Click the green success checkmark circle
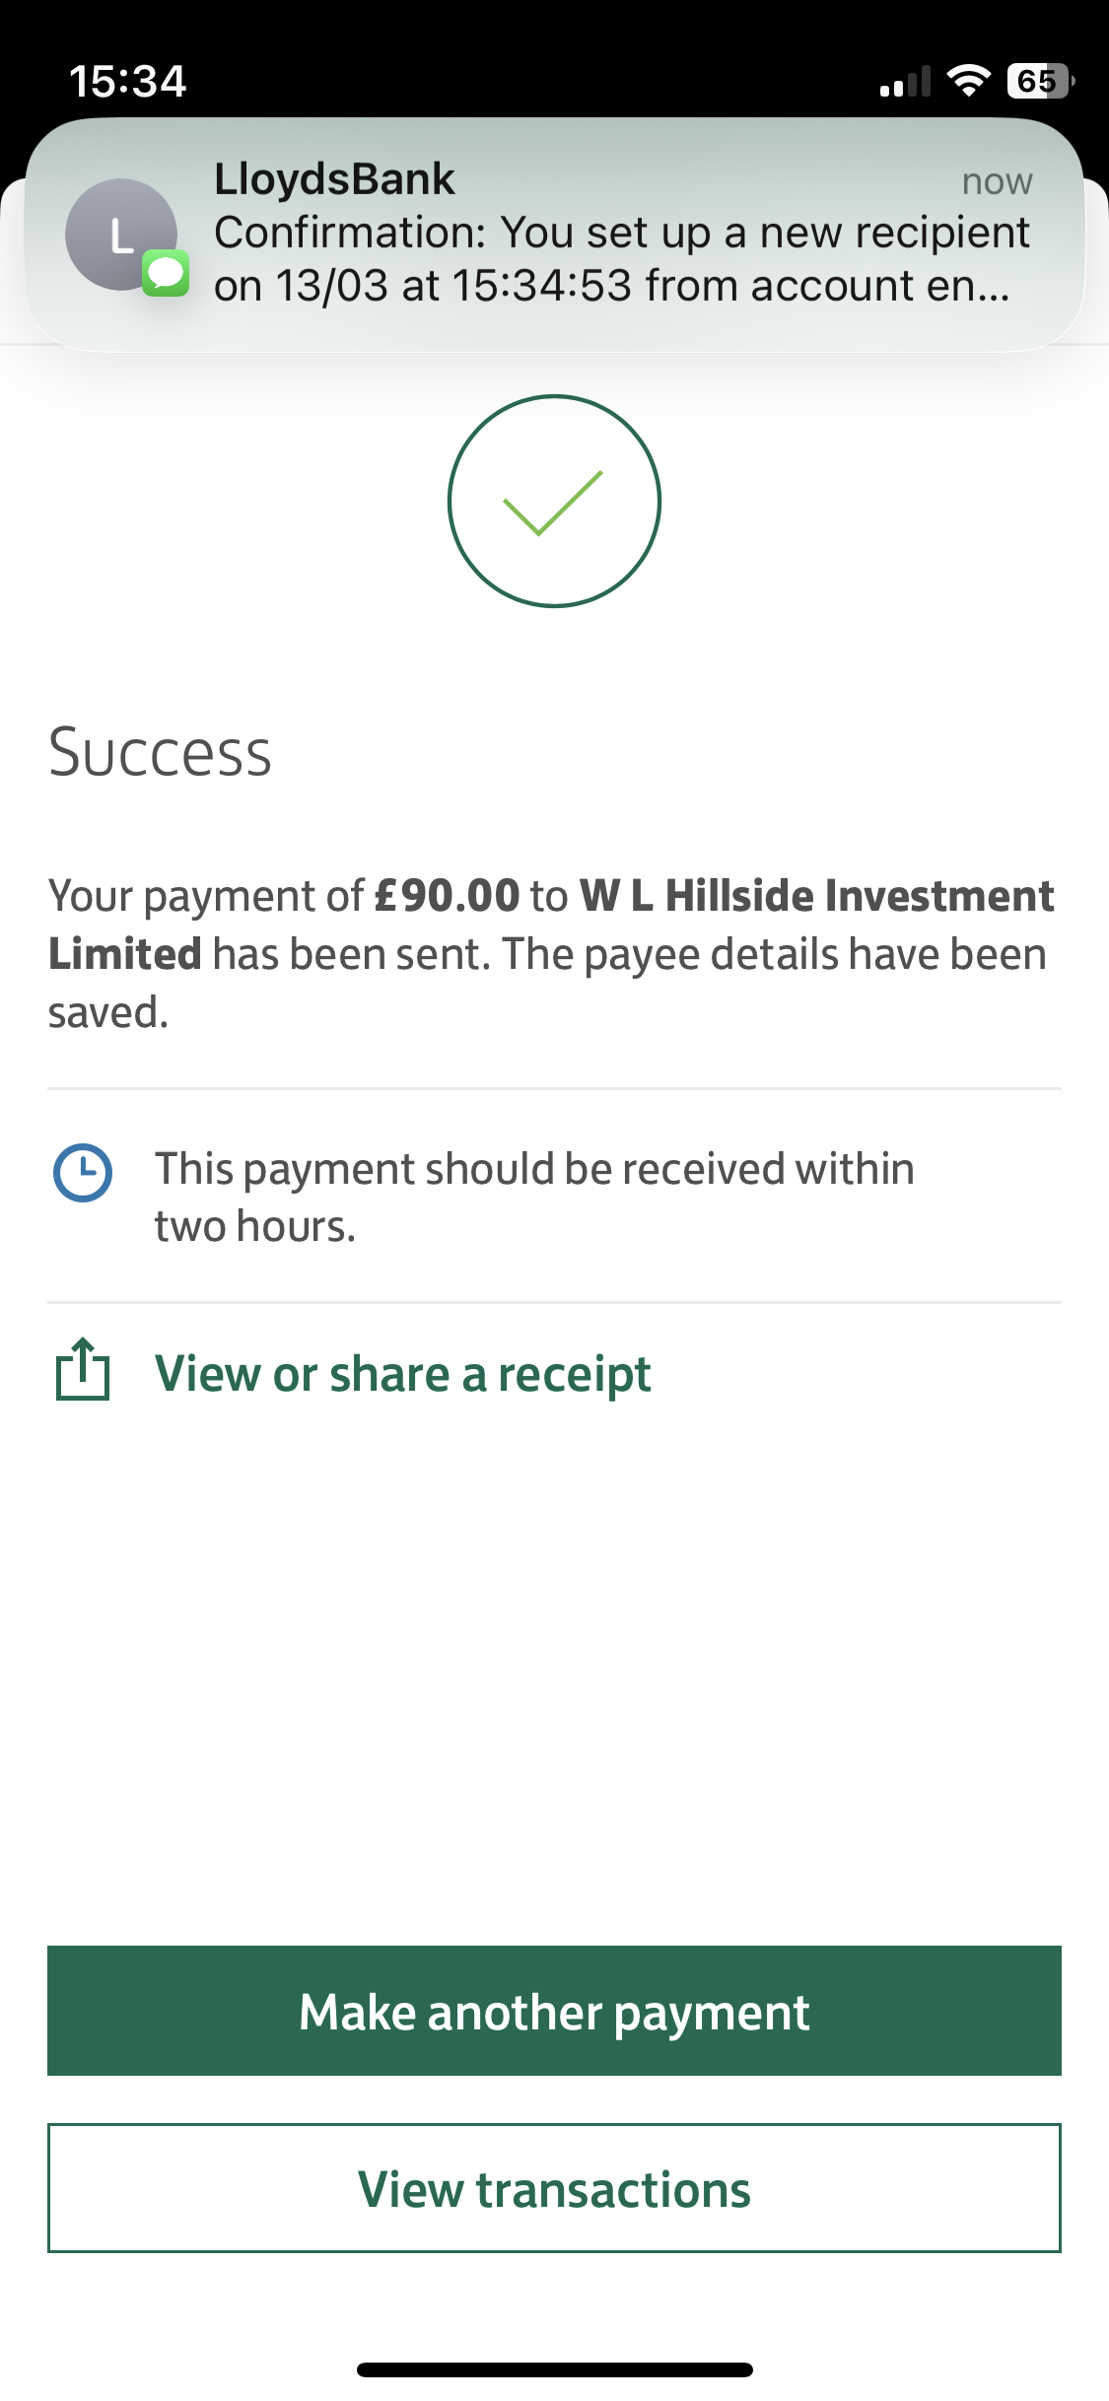Screen dimensions: 1109x2401 (x=554, y=501)
